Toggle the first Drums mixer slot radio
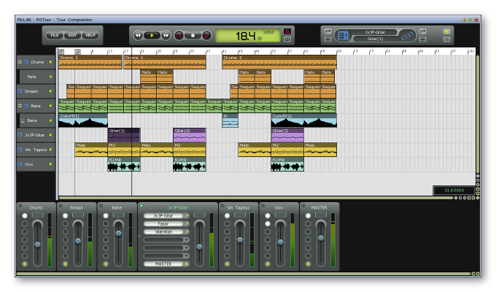 tap(25, 215)
